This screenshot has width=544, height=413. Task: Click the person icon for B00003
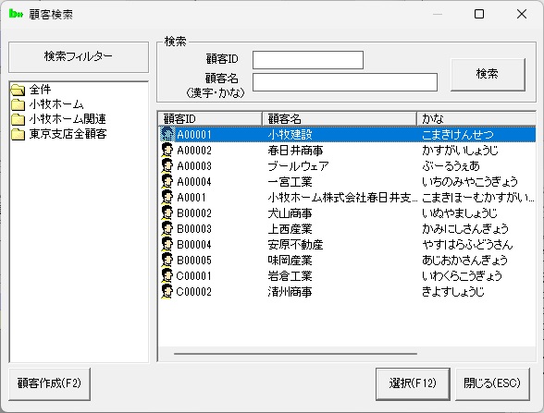click(x=167, y=229)
